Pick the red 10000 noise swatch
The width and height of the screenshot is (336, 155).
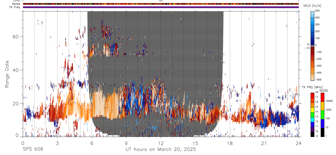(x=322, y=97)
